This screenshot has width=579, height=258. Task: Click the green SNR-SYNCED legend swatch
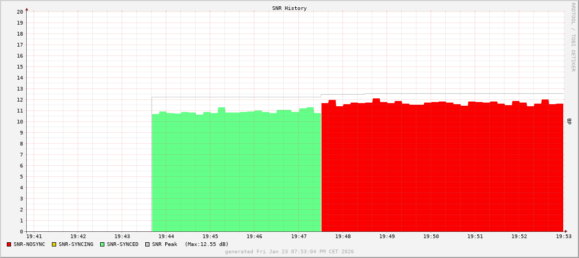tap(102, 244)
